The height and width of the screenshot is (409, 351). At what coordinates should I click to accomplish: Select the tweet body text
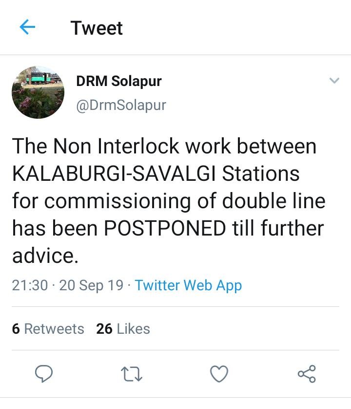[166, 200]
